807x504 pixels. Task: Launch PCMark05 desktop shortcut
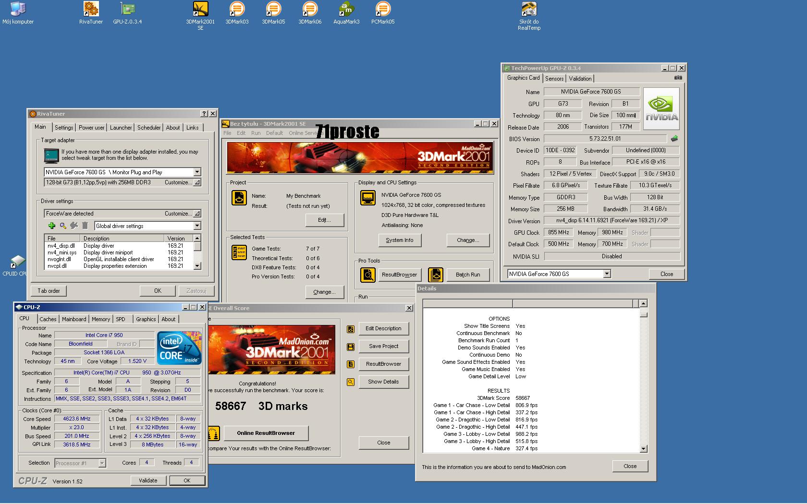[383, 13]
